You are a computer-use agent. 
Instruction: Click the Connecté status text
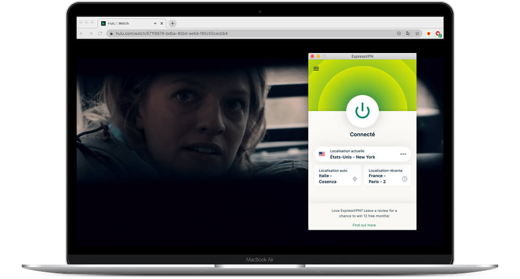(362, 134)
